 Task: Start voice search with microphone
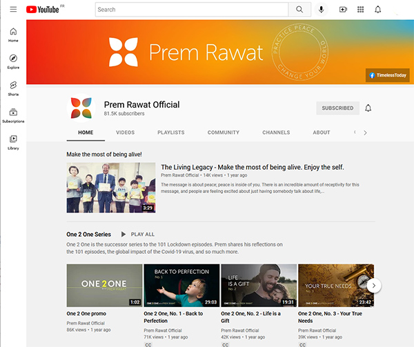point(321,10)
